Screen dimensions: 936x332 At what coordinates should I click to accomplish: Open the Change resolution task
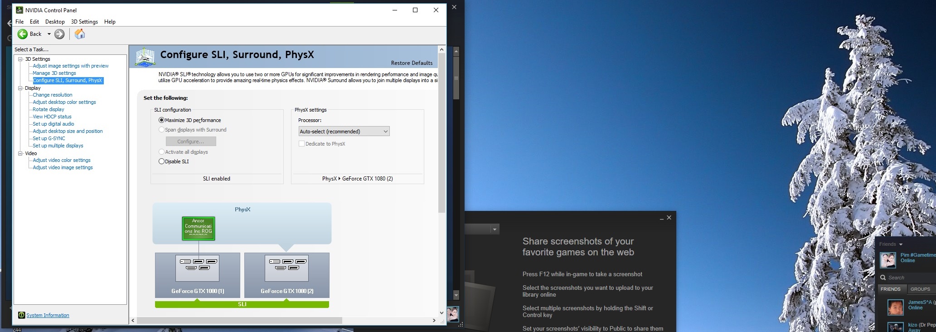(x=53, y=95)
